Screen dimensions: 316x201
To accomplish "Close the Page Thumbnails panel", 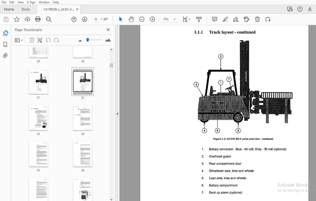I will tap(108, 30).
